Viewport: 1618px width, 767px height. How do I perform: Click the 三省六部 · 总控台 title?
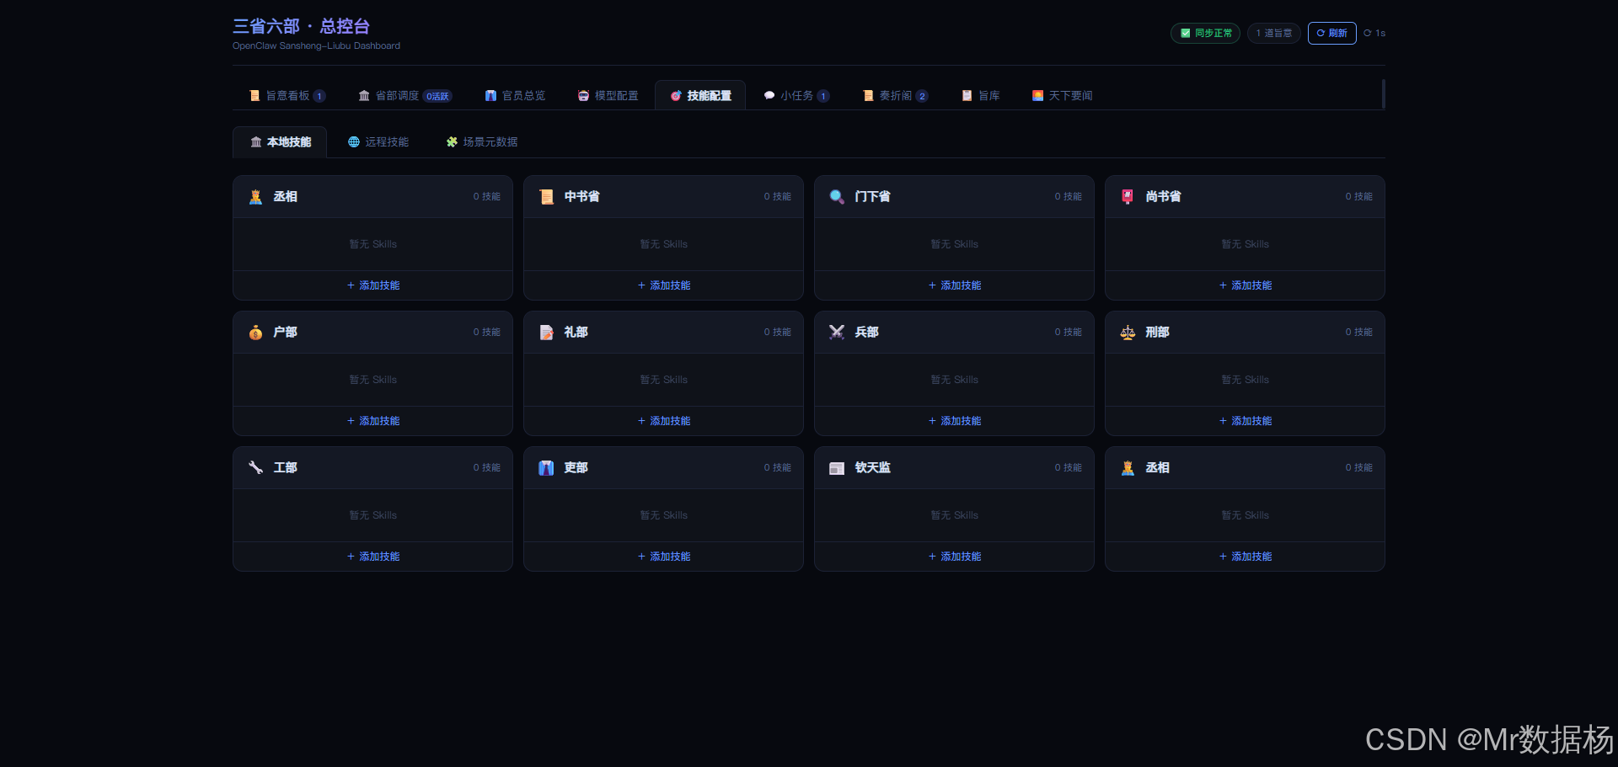point(301,26)
